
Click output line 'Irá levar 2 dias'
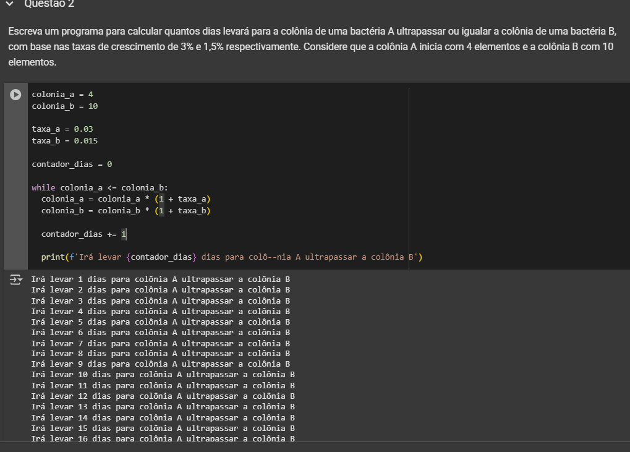point(160,289)
